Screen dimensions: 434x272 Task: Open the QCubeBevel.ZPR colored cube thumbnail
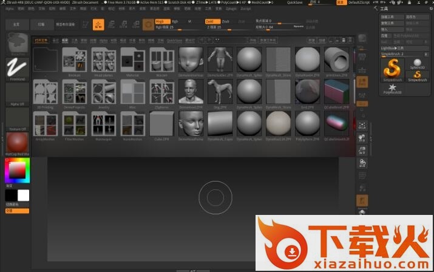(x=336, y=93)
